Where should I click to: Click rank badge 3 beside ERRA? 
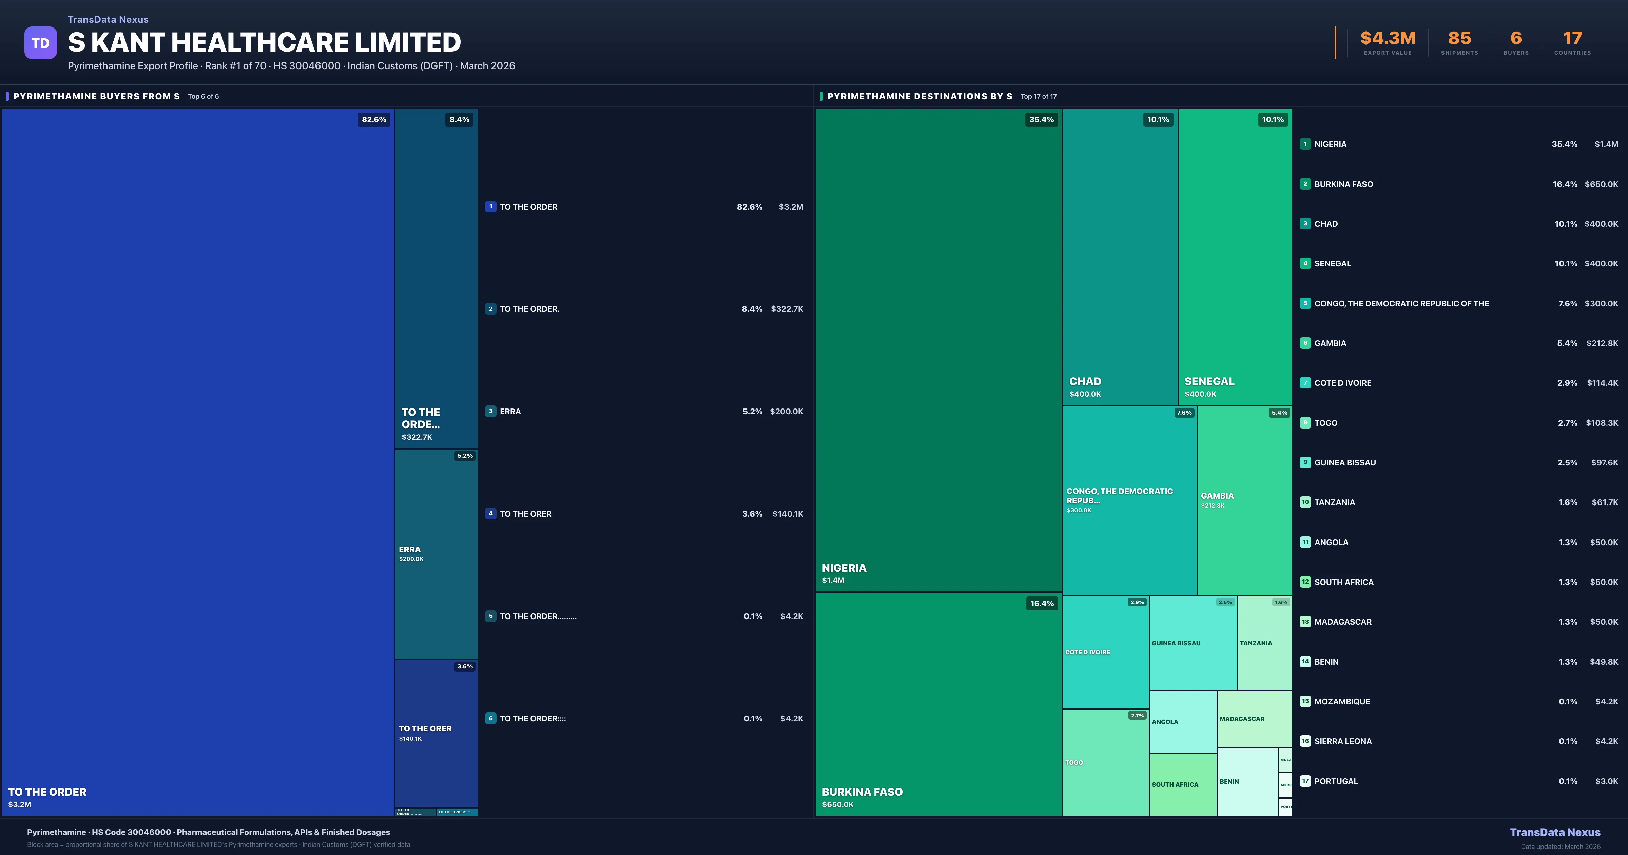coord(490,411)
